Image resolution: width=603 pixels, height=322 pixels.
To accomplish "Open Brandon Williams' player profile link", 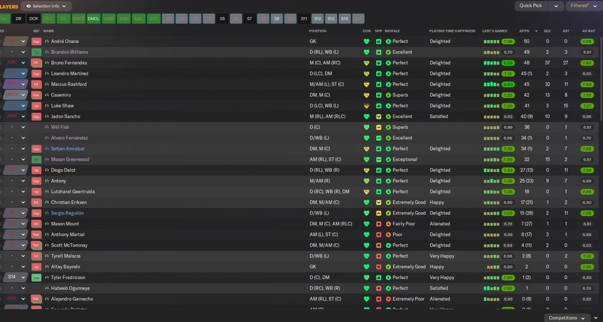I will click(x=69, y=52).
